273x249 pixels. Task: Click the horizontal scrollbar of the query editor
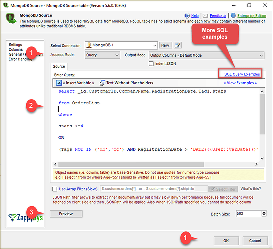tap(131, 164)
